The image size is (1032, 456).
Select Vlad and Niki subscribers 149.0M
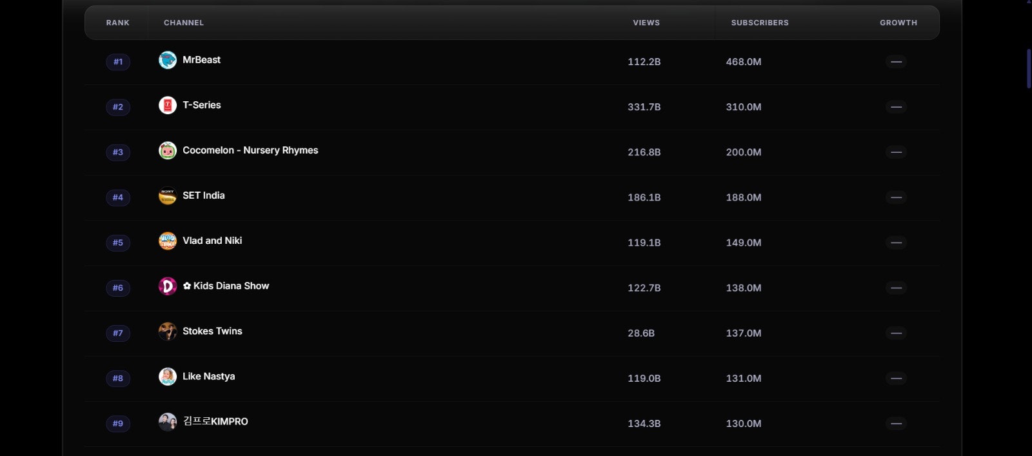(744, 243)
